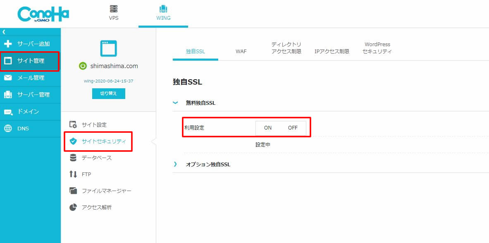Viewport: 489px width, 243px height.
Task: Expand the オプション独自SSL section
Action: pyautogui.click(x=175, y=164)
